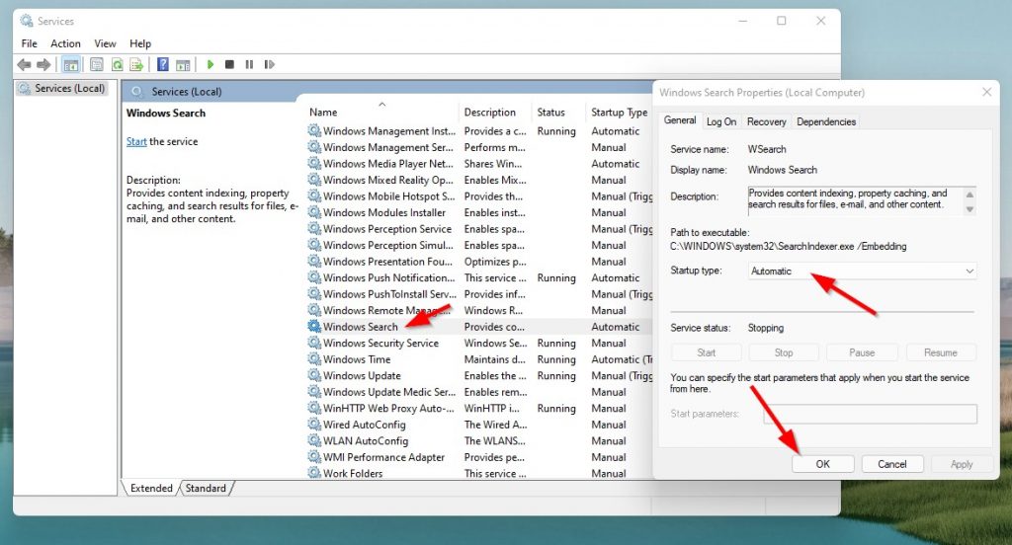Click the Stop button under Service status
The width and height of the screenshot is (1012, 545).
[784, 352]
